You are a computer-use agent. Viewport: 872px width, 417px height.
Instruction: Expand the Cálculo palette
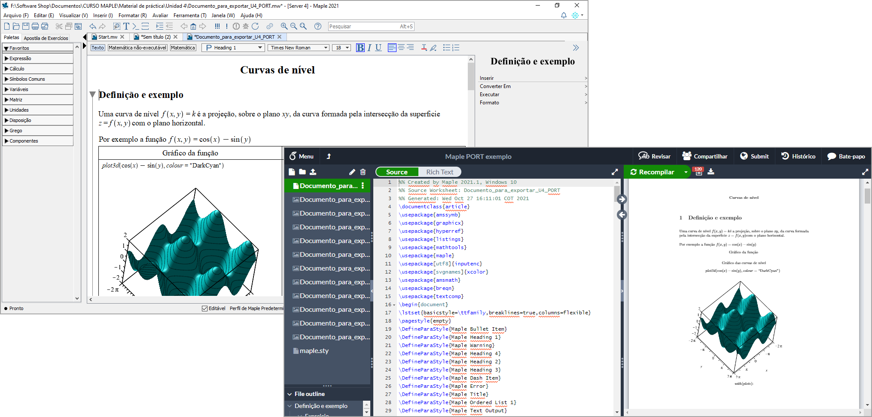point(38,69)
